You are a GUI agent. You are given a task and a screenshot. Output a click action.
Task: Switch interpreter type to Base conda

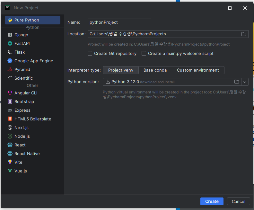point(155,70)
